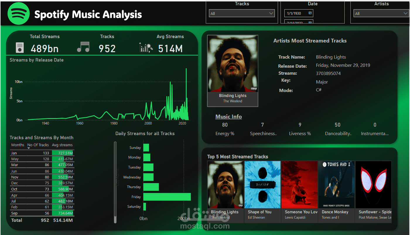This screenshot has width=410, height=235.
Task: Click the 50 Danceability value
Action: (338, 125)
